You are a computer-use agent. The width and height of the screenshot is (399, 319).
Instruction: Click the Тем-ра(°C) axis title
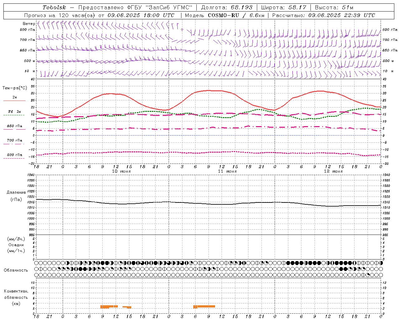[15, 88]
